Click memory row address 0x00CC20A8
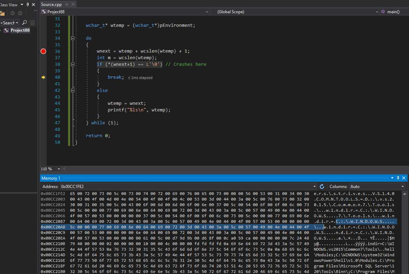The width and height of the screenshot is (409, 274). point(53,227)
